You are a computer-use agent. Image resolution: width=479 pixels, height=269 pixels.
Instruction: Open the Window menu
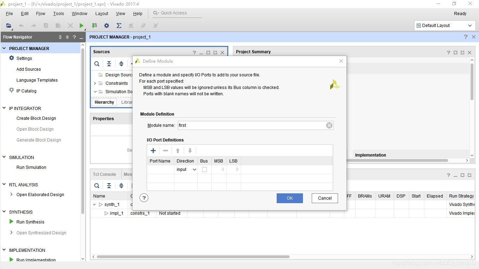pyautogui.click(x=80, y=14)
